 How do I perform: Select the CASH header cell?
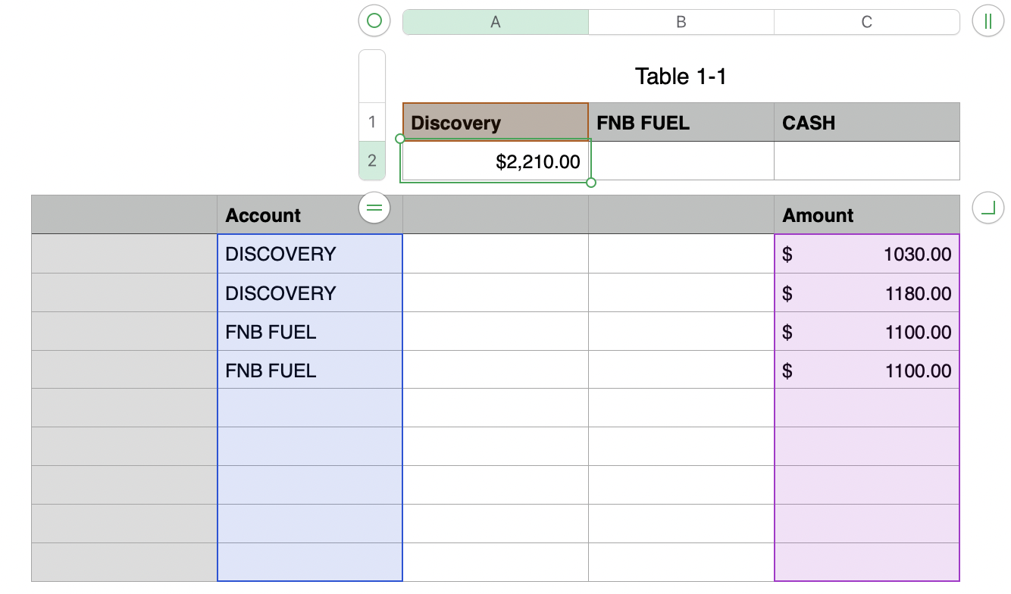coord(866,123)
